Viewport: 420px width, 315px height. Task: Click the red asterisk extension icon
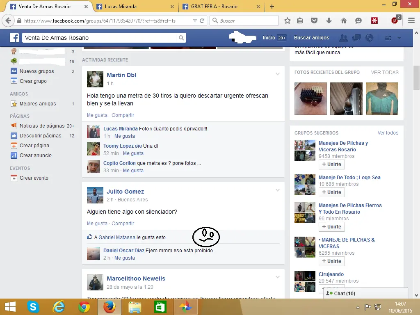(374, 21)
